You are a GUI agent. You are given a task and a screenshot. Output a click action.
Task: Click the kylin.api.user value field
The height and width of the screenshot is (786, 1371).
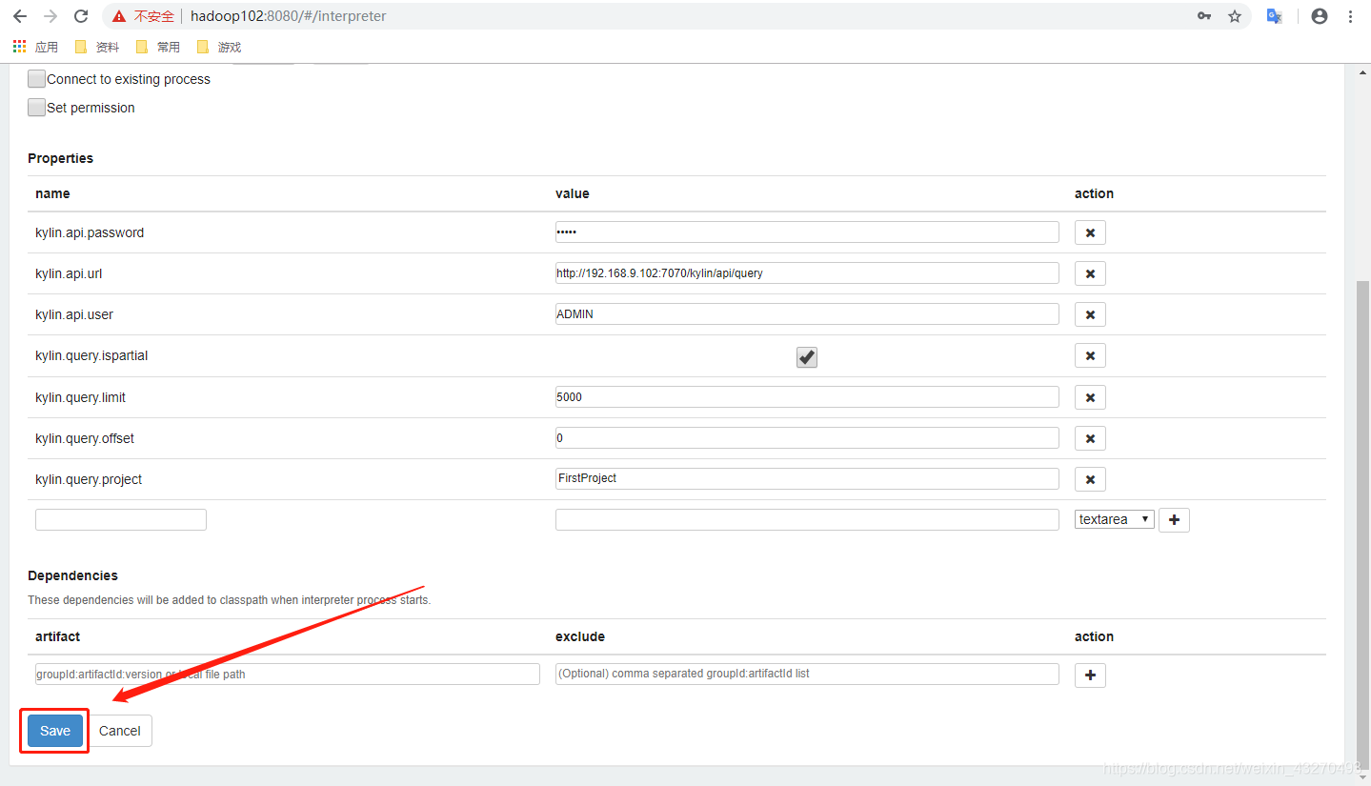[x=807, y=314]
